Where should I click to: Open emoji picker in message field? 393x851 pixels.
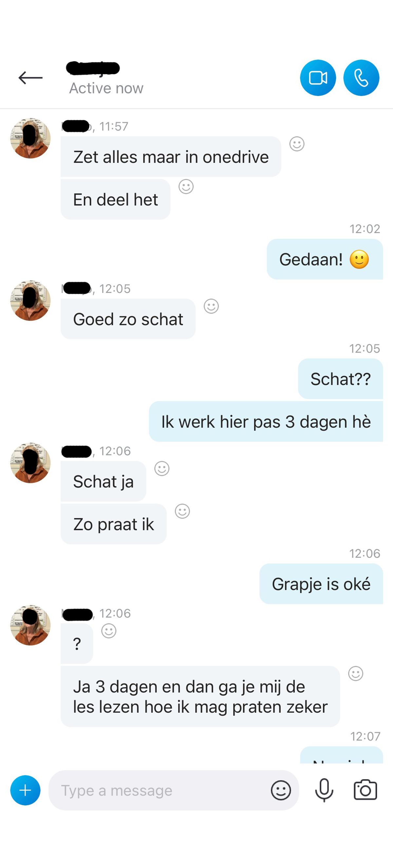pyautogui.click(x=281, y=790)
